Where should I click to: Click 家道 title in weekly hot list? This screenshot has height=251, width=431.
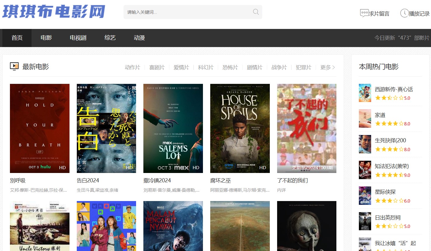click(380, 115)
